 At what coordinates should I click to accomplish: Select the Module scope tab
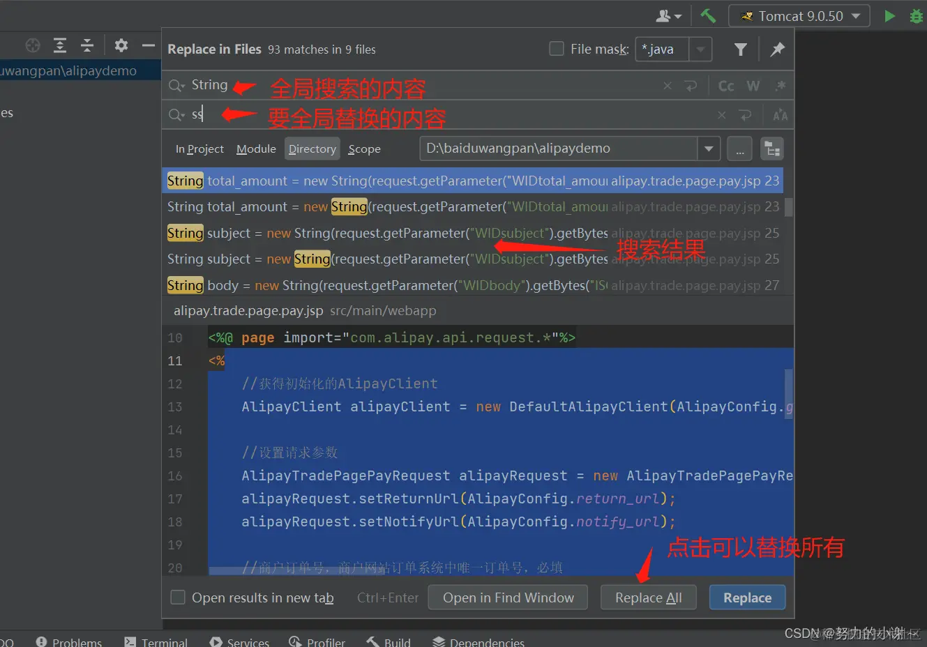pyautogui.click(x=256, y=149)
